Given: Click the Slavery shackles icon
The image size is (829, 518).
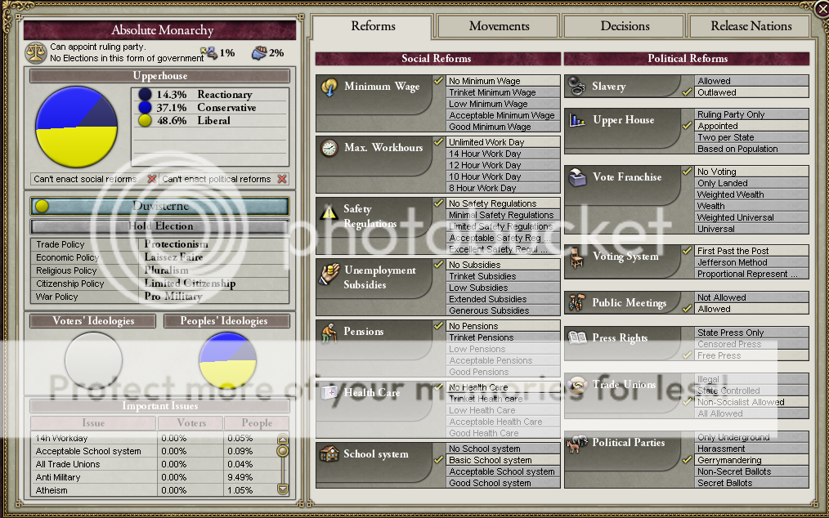Looking at the screenshot, I should pyautogui.click(x=577, y=86).
